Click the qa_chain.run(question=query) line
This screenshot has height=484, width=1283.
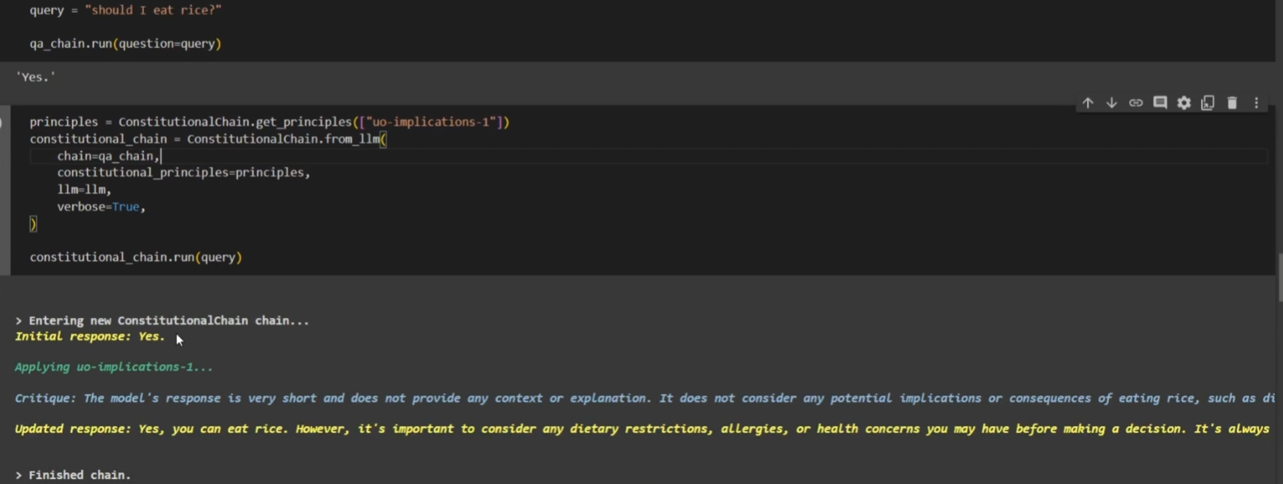point(125,43)
